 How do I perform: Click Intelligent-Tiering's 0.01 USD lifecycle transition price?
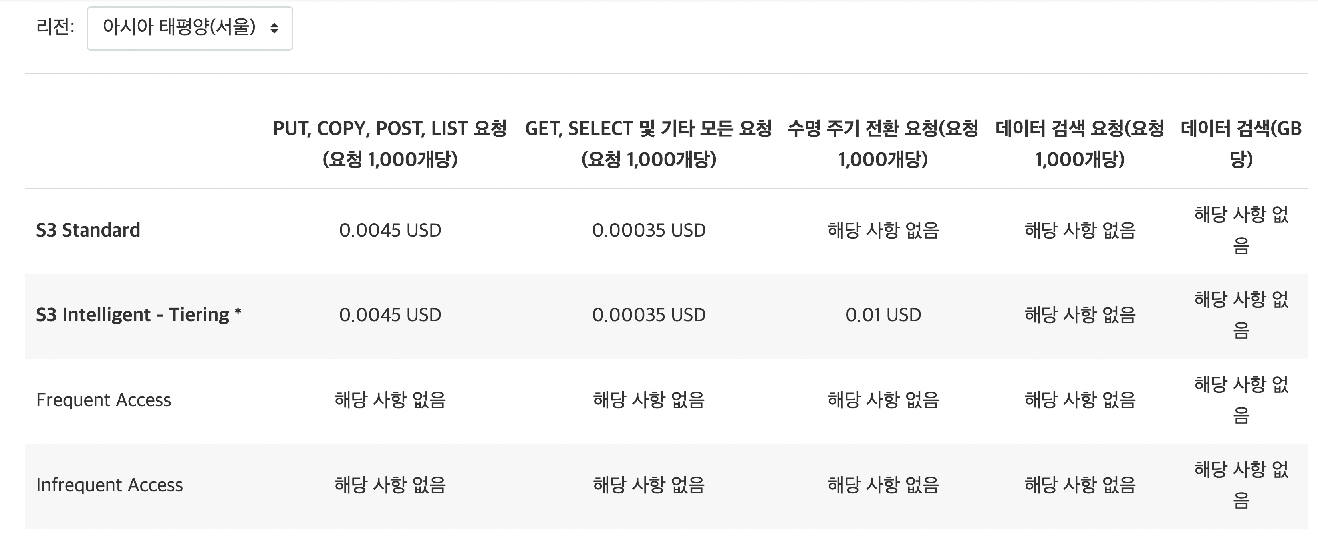(883, 314)
